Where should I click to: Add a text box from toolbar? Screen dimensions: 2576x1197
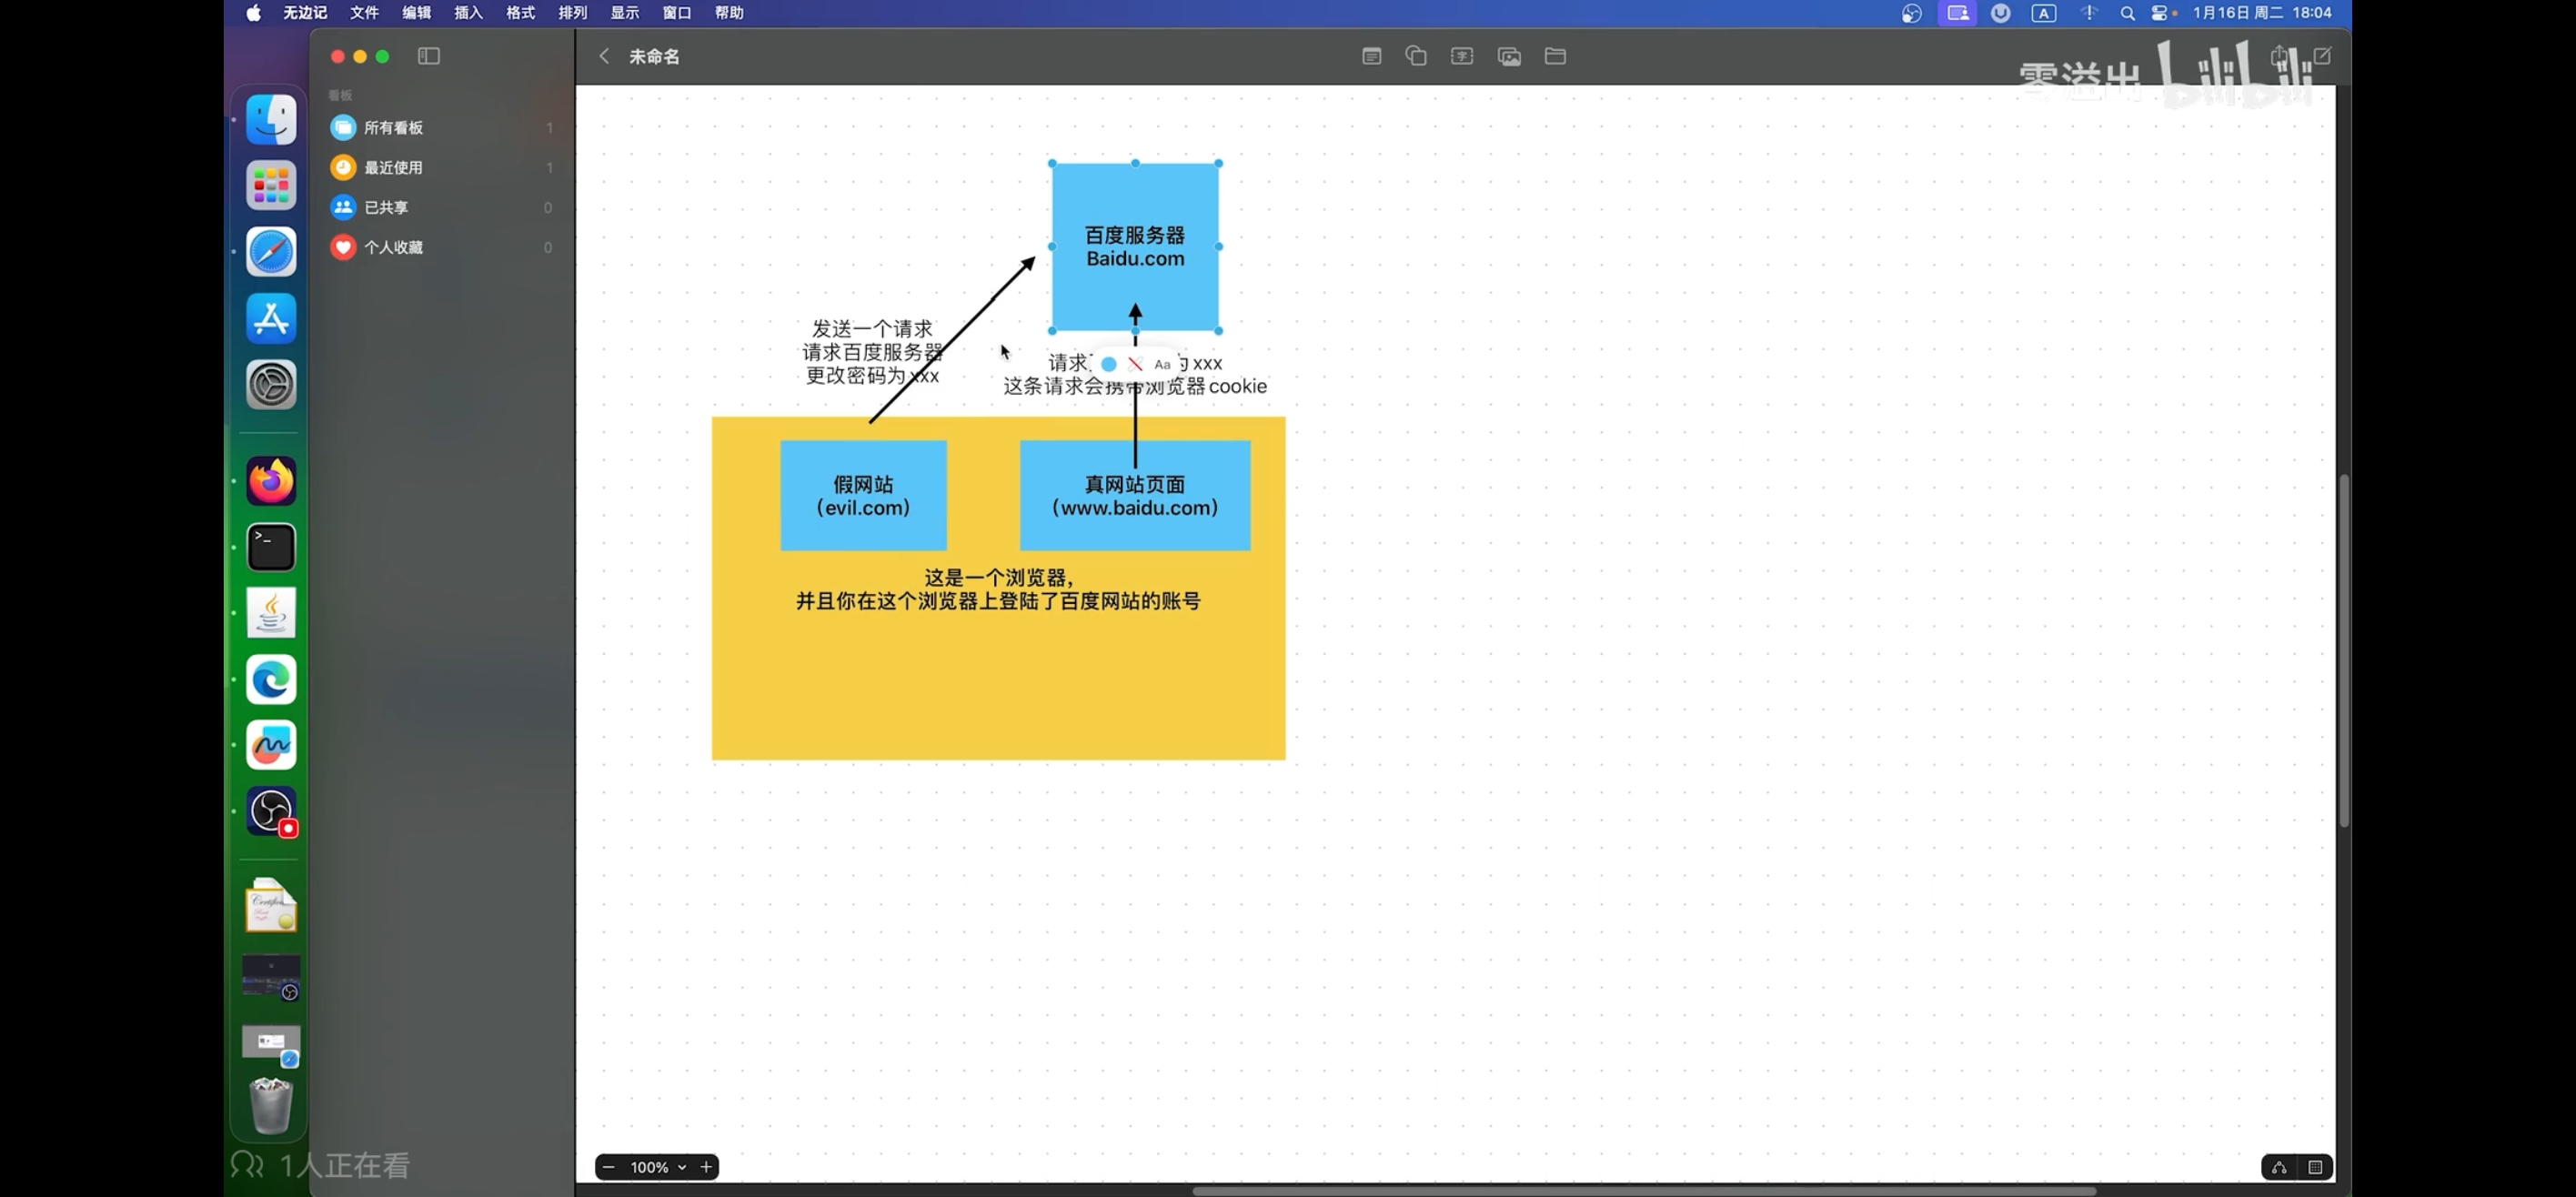click(1462, 56)
